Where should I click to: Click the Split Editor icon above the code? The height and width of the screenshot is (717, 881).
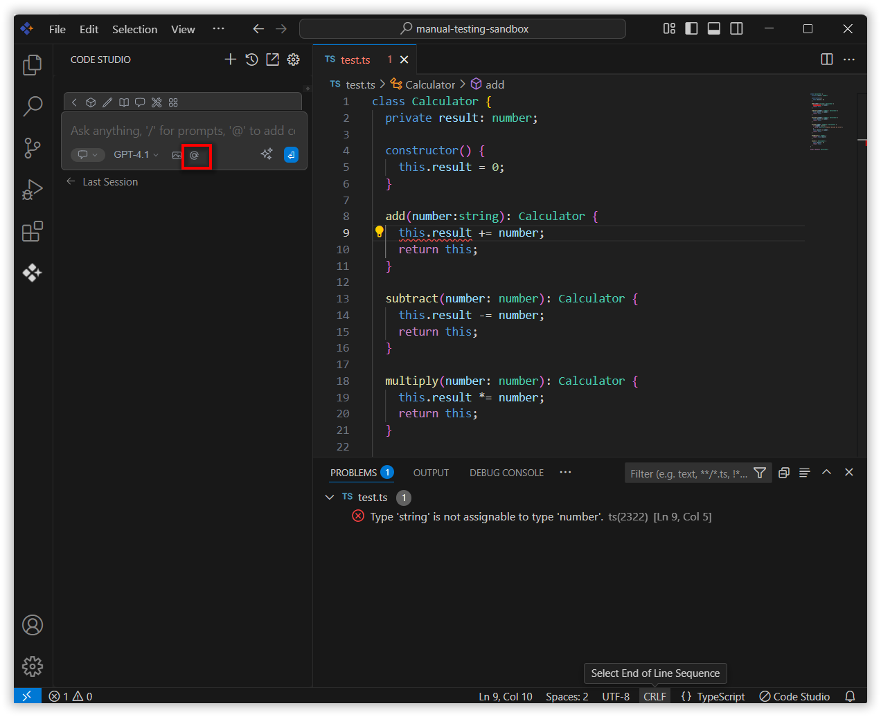pyautogui.click(x=826, y=60)
